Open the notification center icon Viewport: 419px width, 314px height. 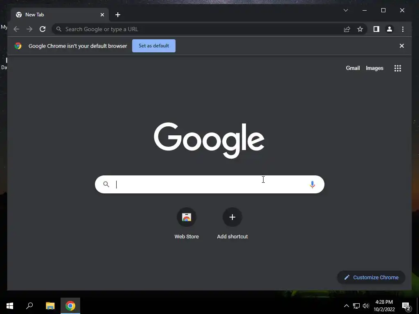point(406,306)
